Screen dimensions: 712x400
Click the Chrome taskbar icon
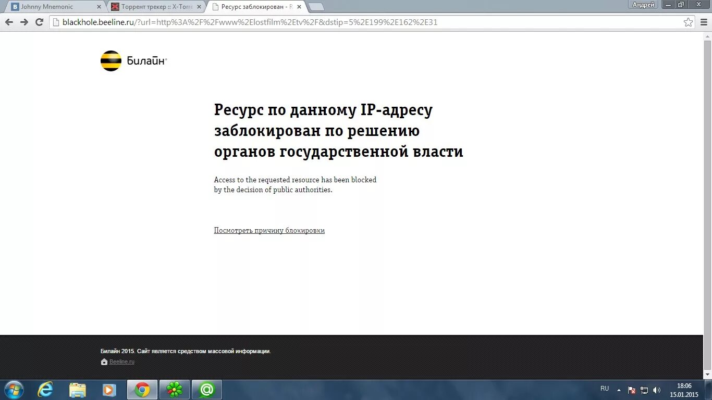point(142,390)
